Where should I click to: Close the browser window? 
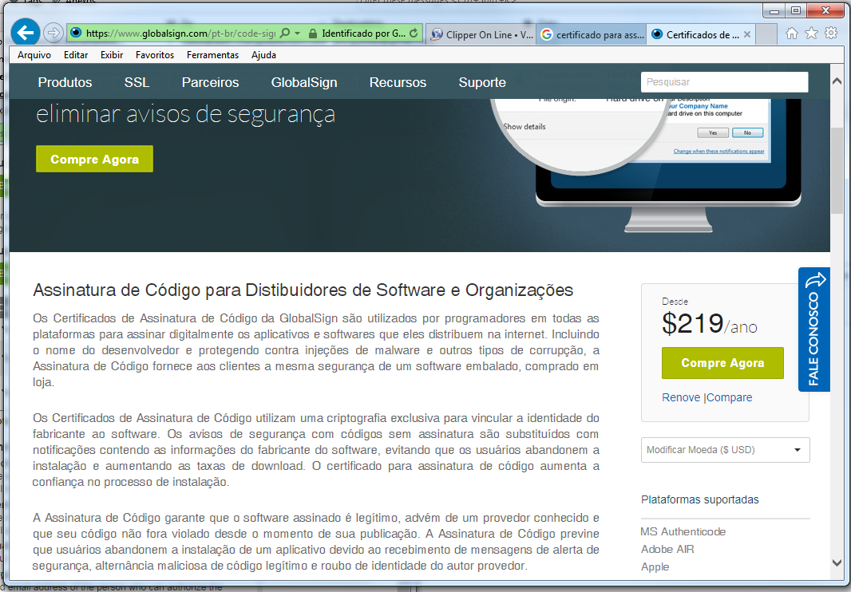[x=825, y=10]
